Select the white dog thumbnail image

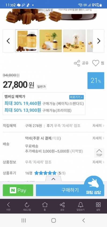(74, 41)
